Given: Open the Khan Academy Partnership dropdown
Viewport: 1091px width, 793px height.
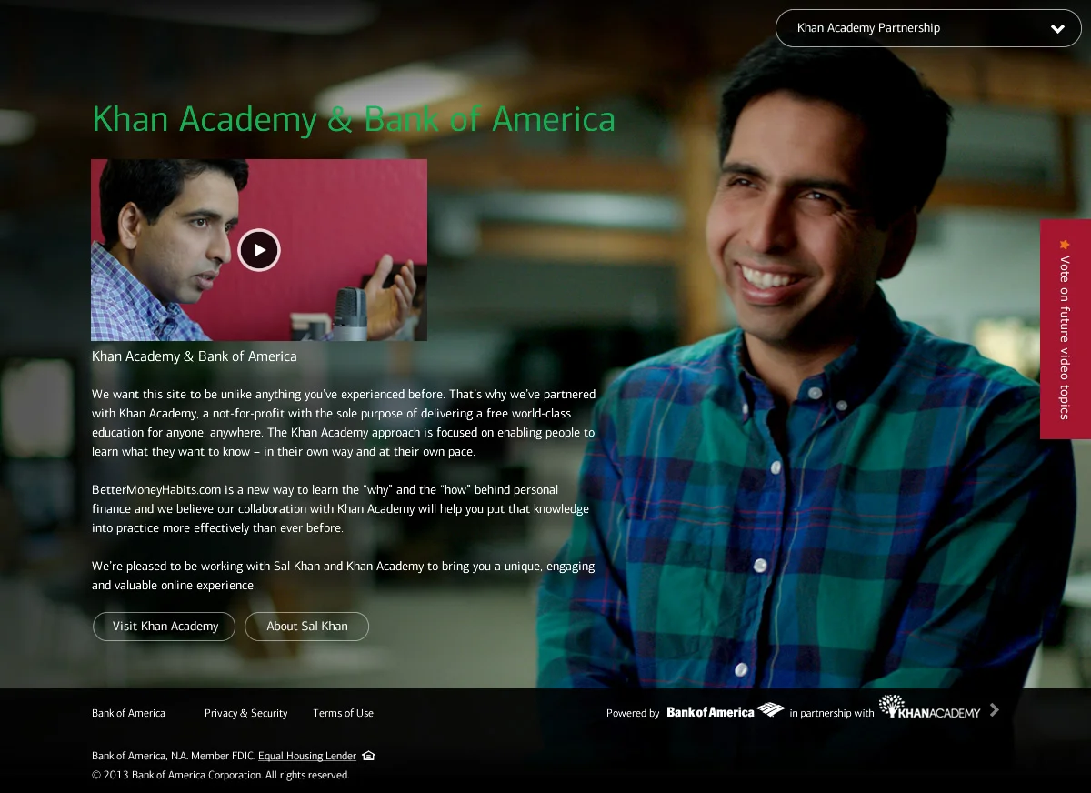Looking at the screenshot, I should tap(928, 28).
